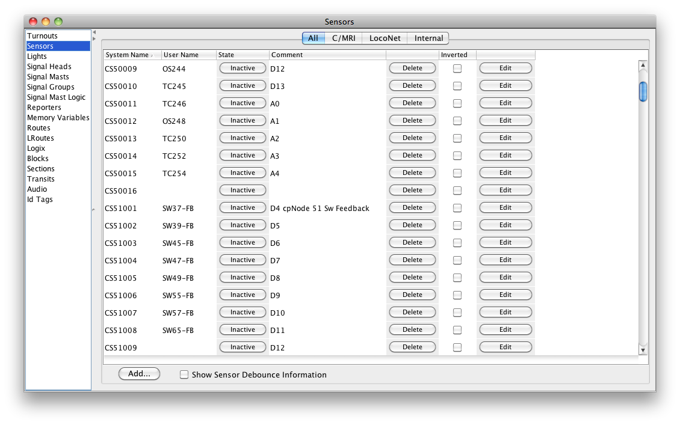Click the scrollbar up arrow
Image resolution: width=680 pixels, height=425 pixels.
[x=643, y=65]
